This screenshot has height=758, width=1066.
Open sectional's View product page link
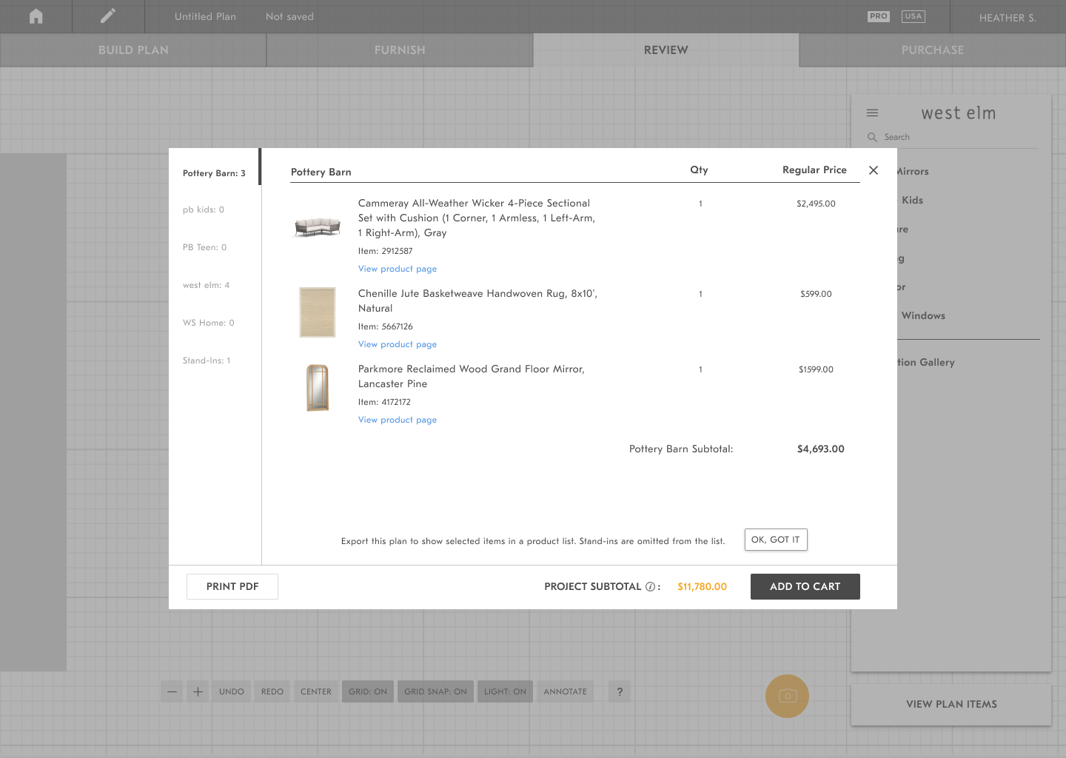[398, 269]
